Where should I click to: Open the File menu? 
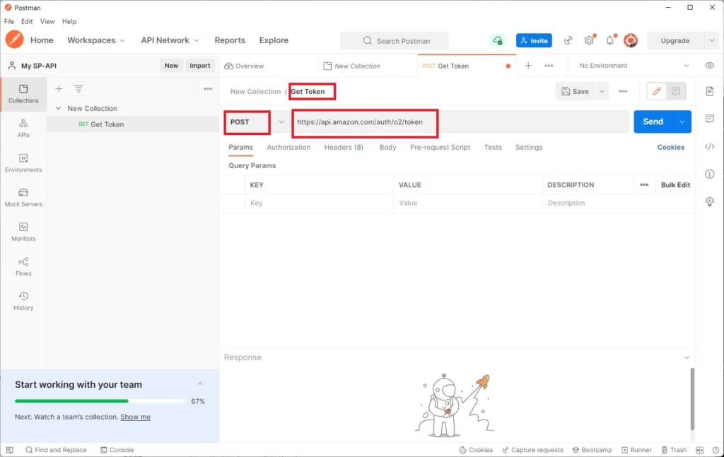click(x=9, y=21)
